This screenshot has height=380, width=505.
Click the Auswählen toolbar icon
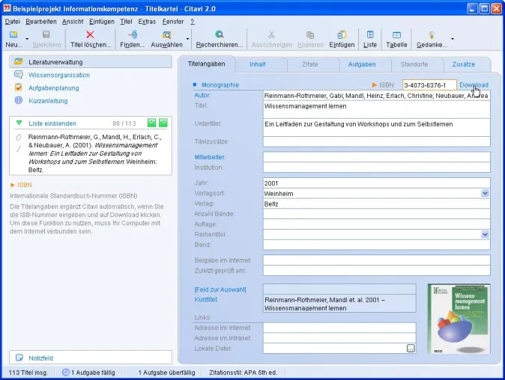[166, 34]
